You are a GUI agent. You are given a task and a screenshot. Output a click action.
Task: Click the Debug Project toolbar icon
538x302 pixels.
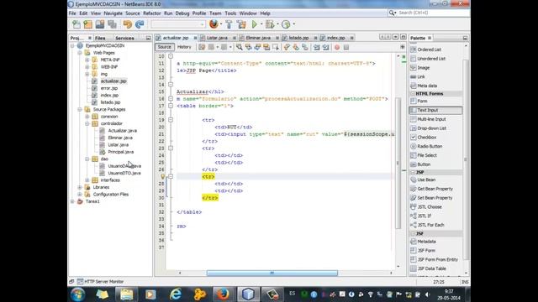(270, 24)
